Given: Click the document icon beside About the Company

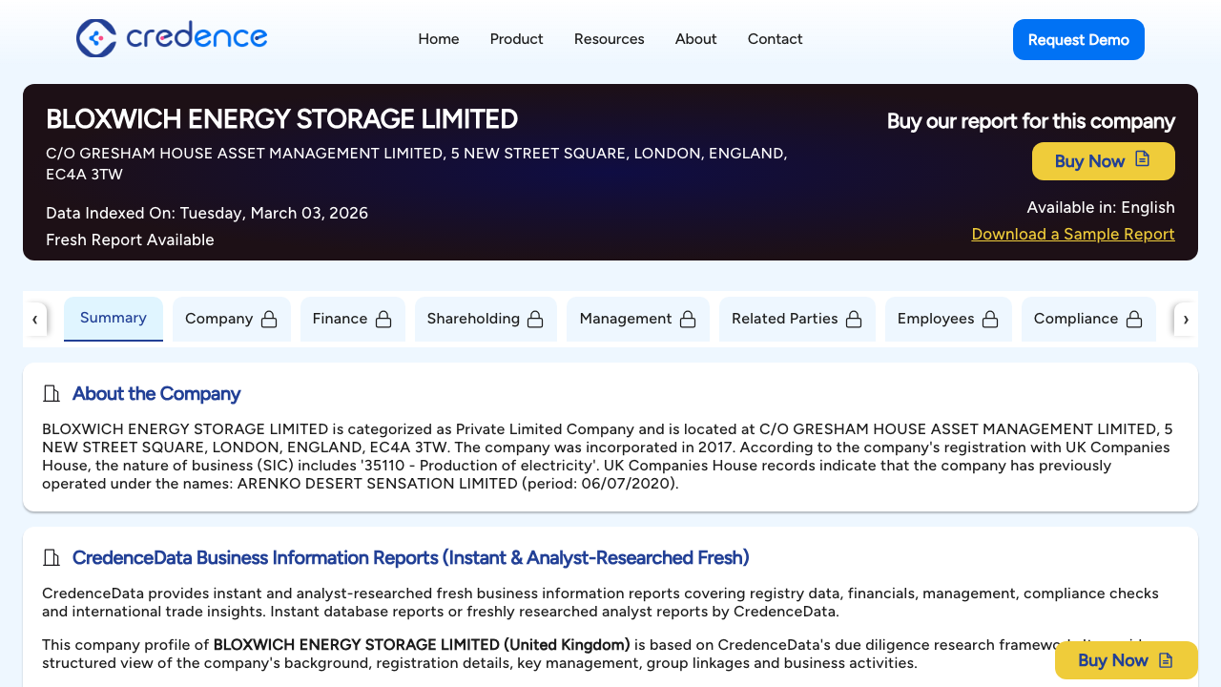Looking at the screenshot, I should [x=51, y=393].
